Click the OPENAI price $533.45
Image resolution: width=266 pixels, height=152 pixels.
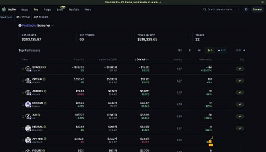pos(79,79)
